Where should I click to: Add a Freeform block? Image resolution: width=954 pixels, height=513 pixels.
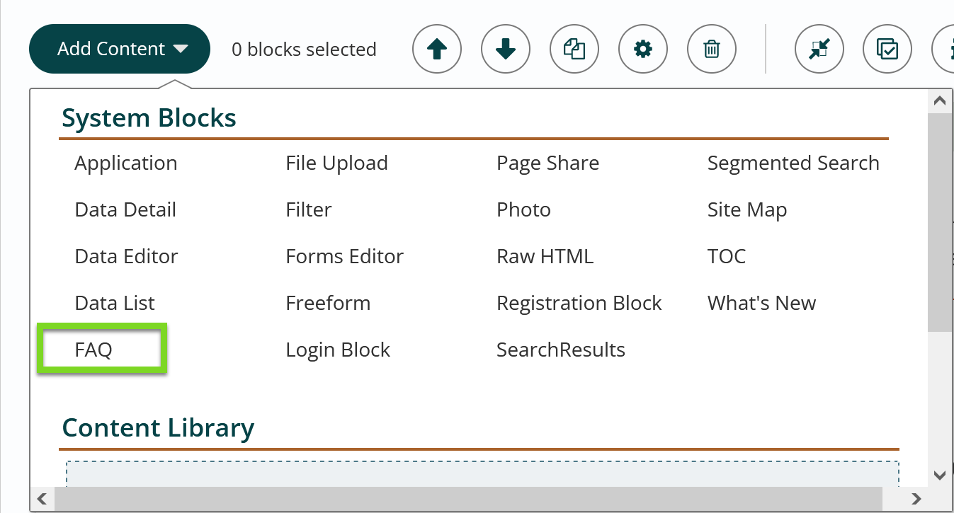[x=328, y=304]
